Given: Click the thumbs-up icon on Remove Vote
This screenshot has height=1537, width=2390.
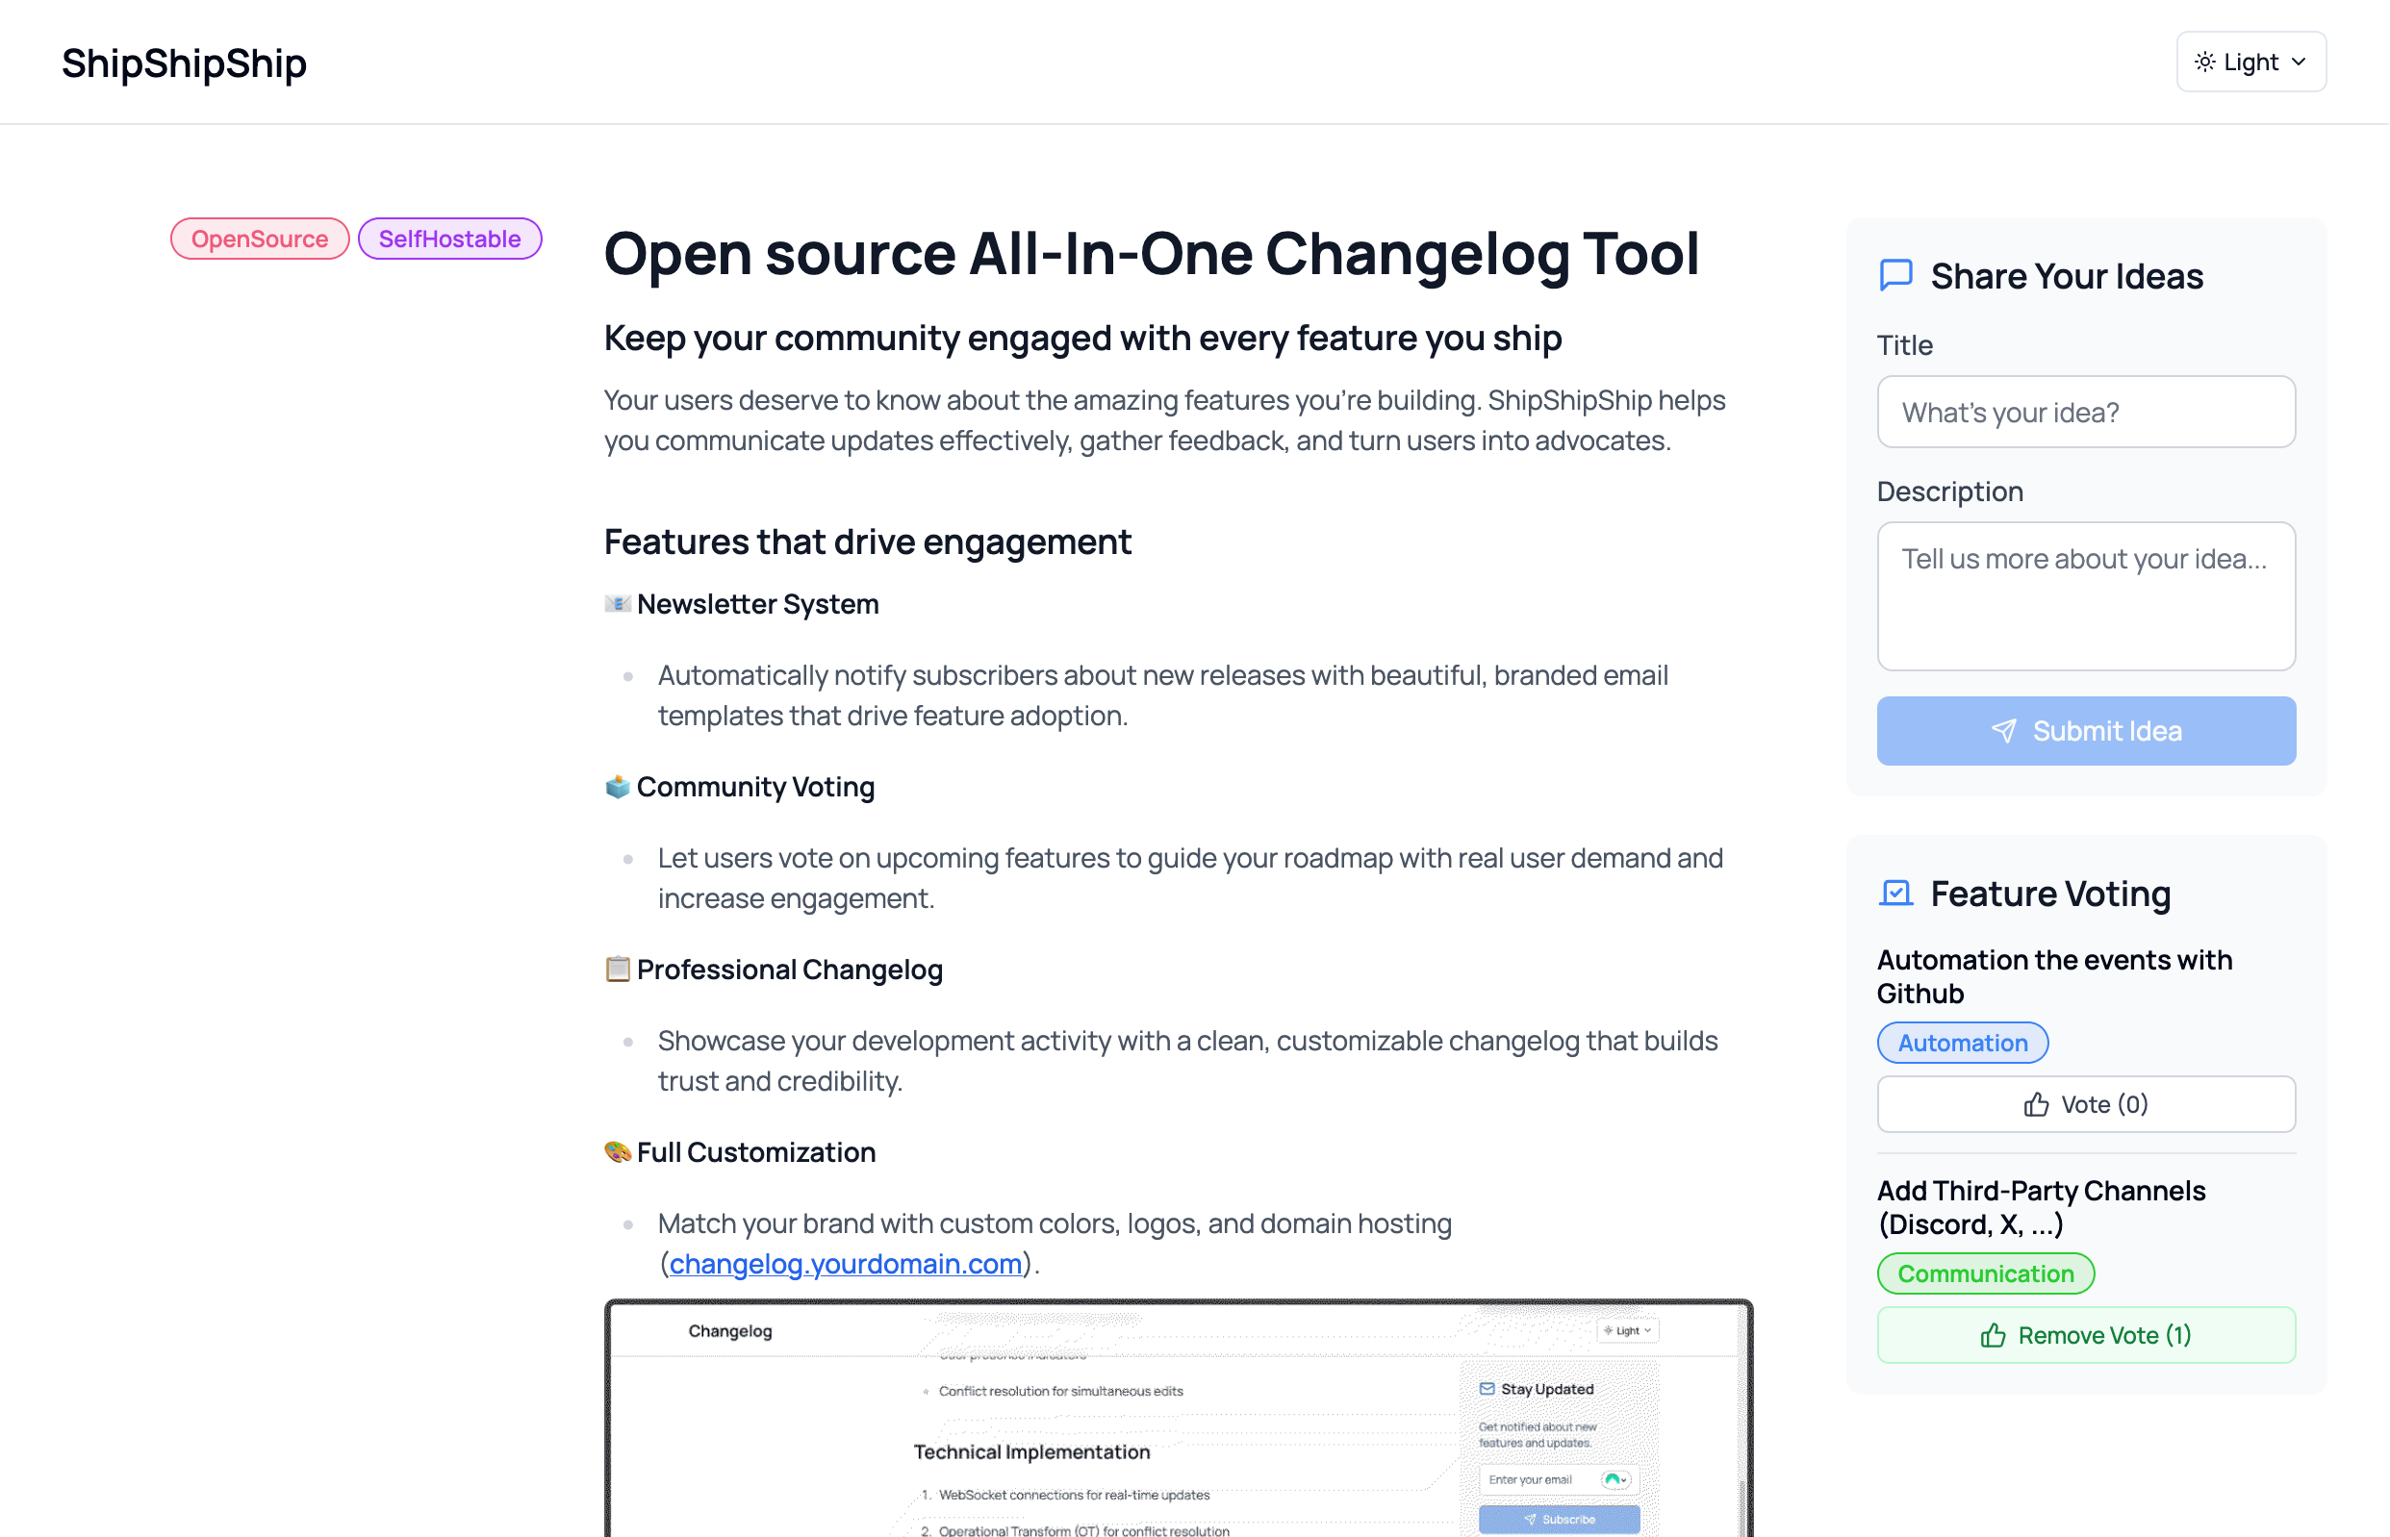Looking at the screenshot, I should [1993, 1336].
